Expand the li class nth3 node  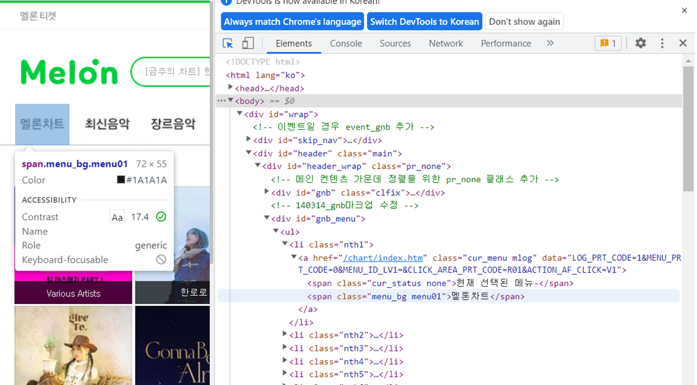click(x=284, y=347)
